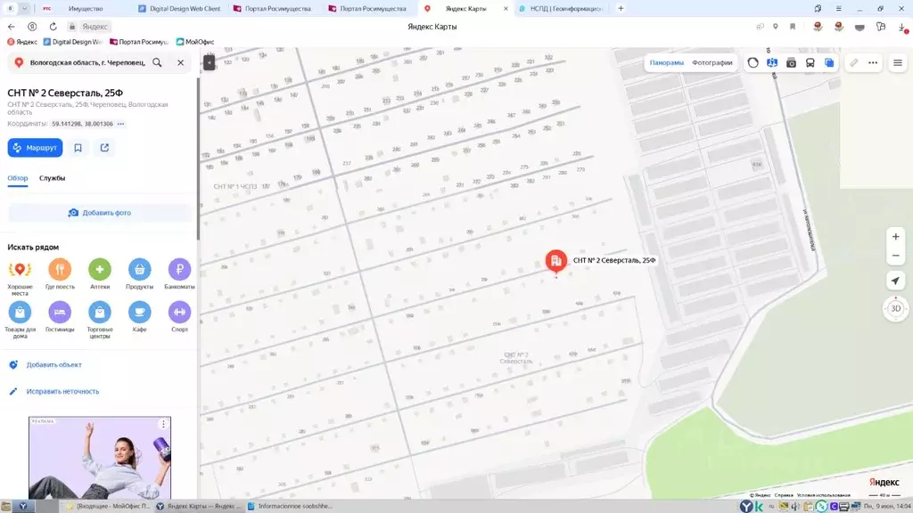913x513 pixels.
Task: Switch to the Имущество browser tab
Action: tap(85, 9)
